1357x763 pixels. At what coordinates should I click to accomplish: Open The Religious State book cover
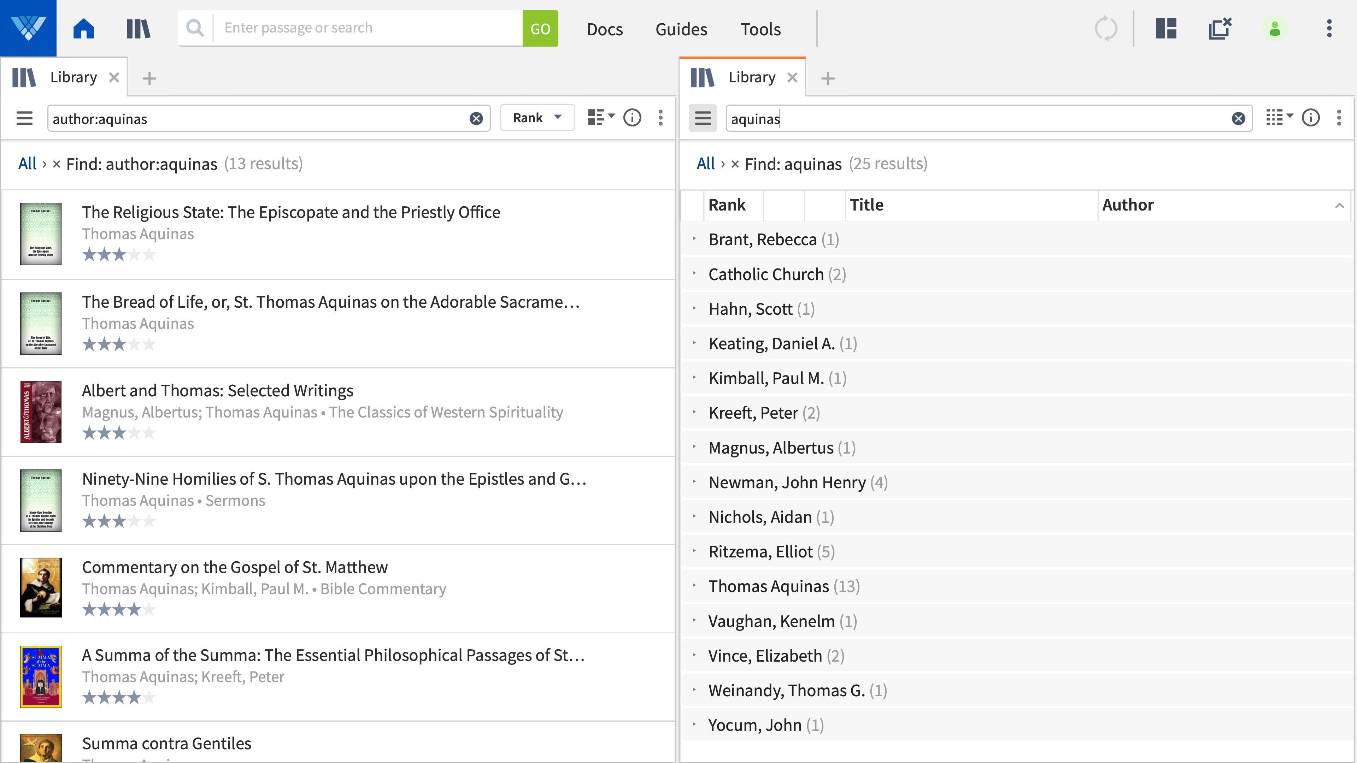(41, 234)
